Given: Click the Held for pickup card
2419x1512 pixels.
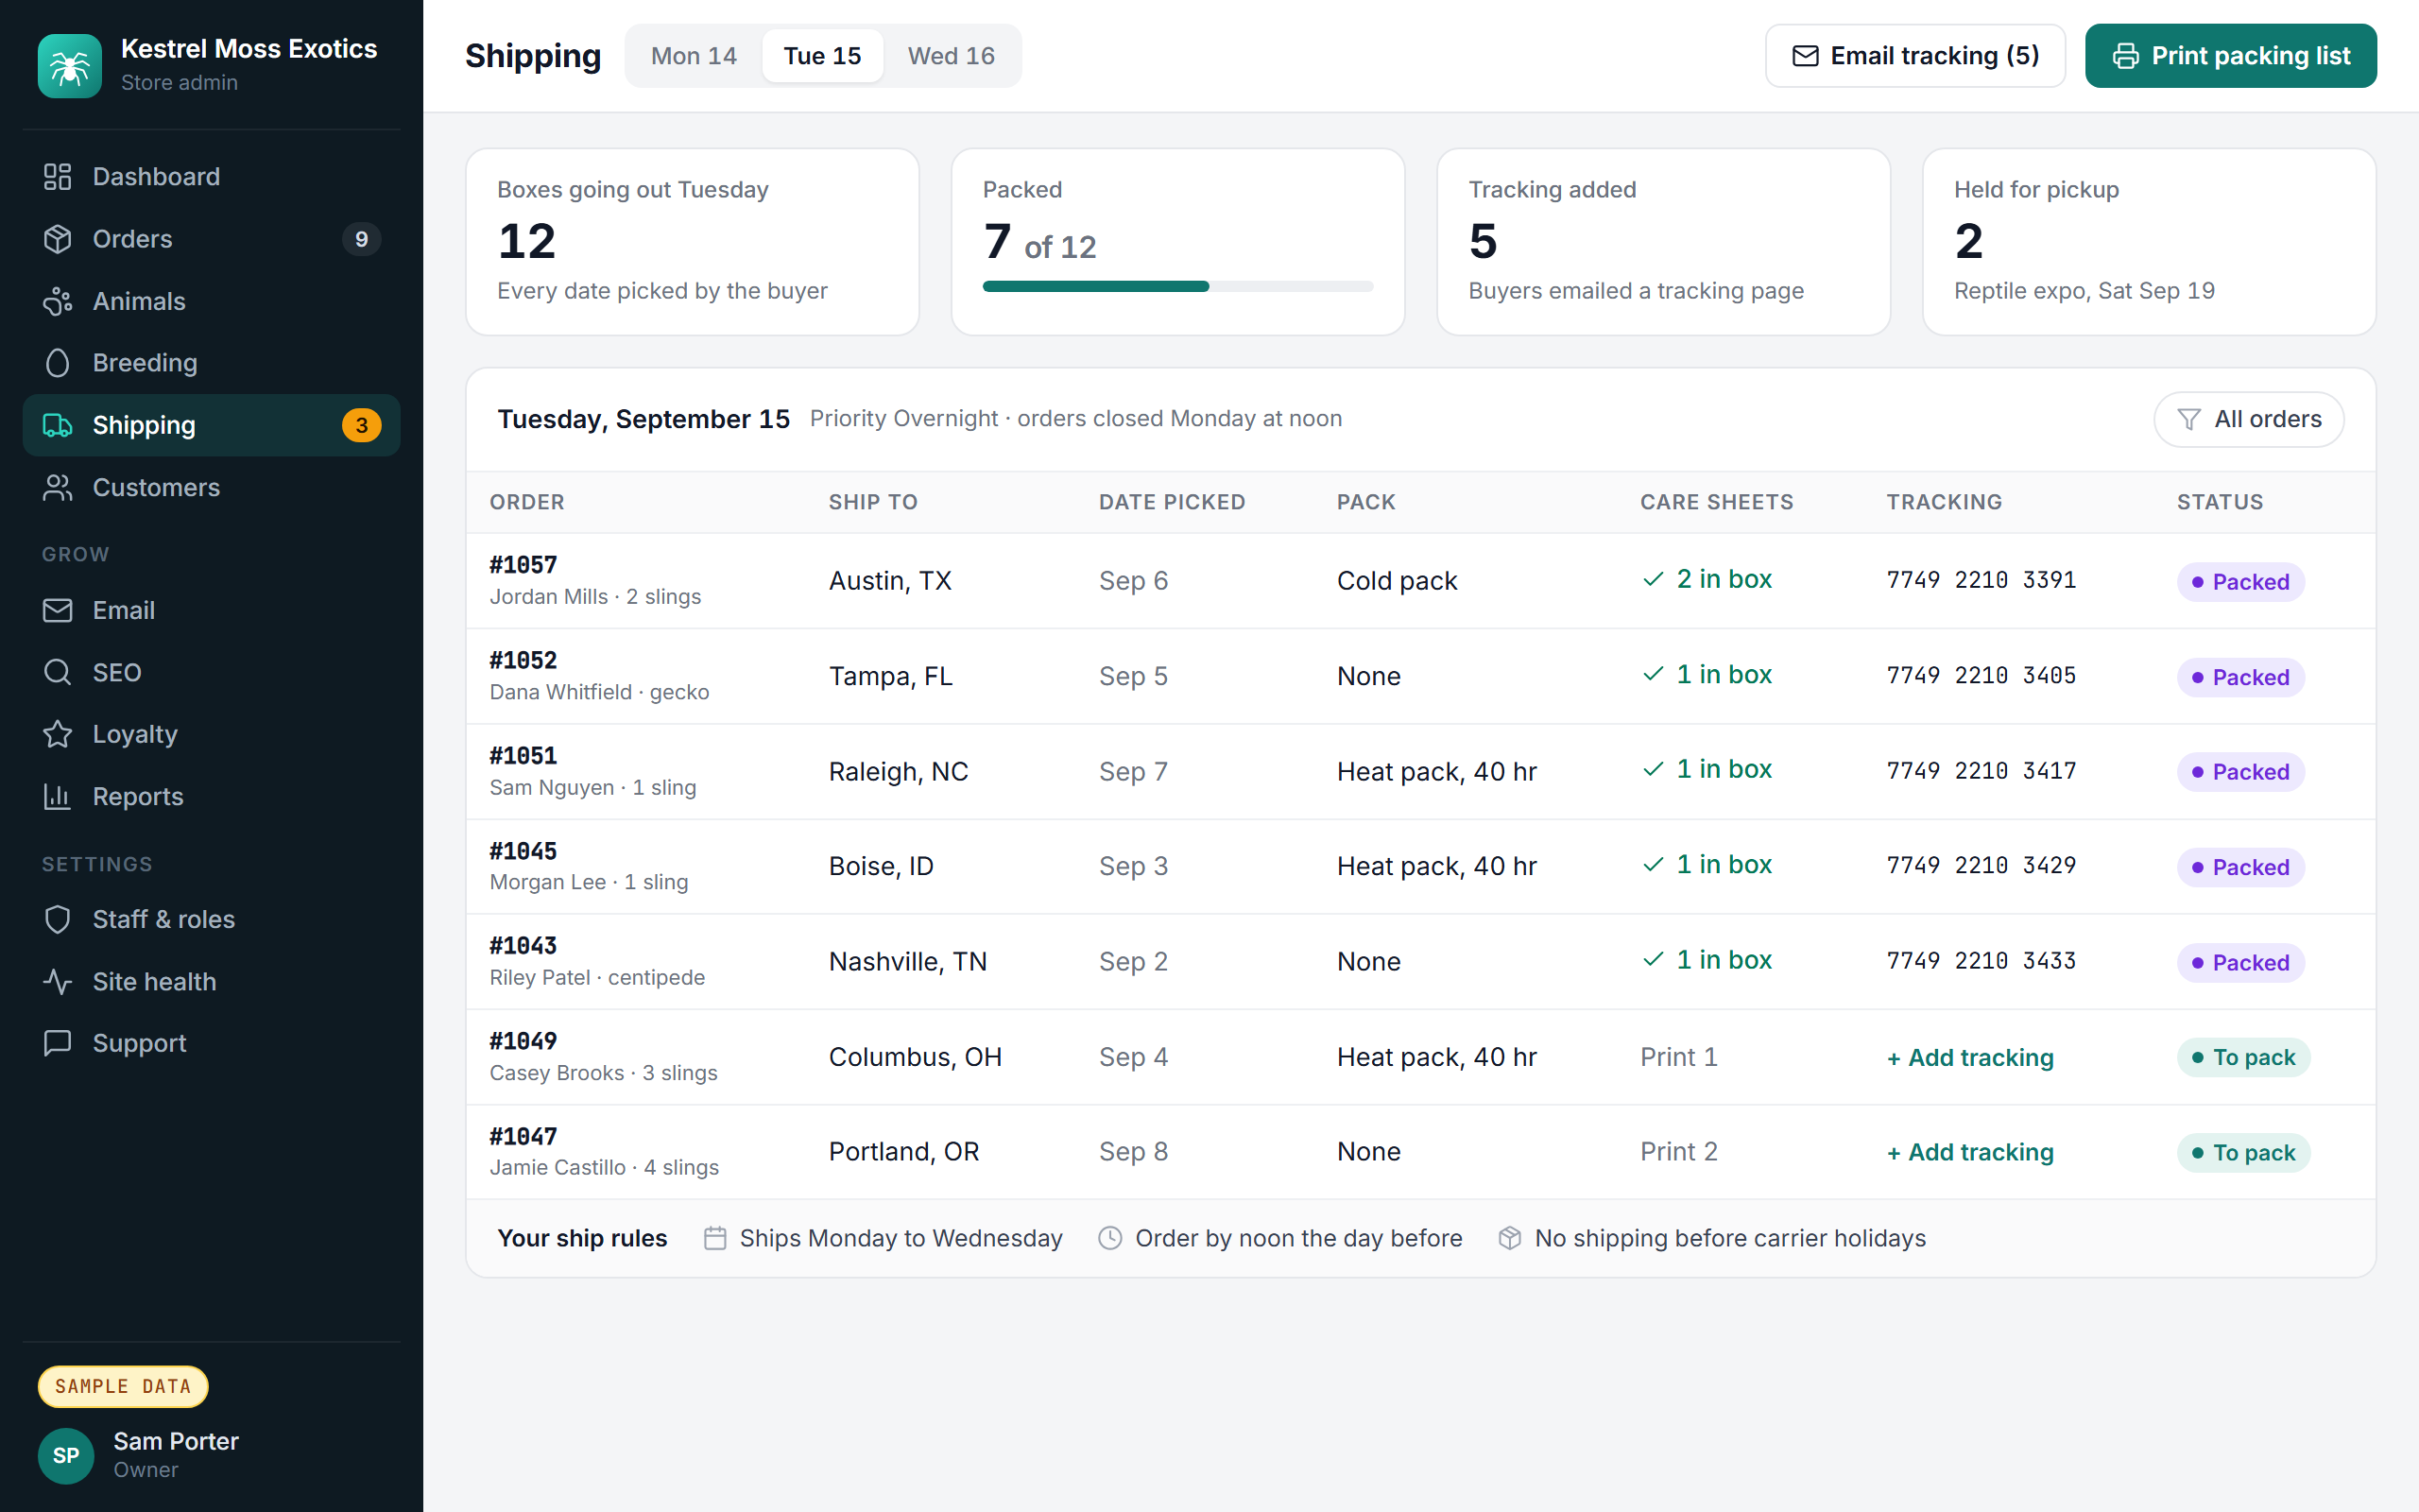Looking at the screenshot, I should click(2148, 242).
